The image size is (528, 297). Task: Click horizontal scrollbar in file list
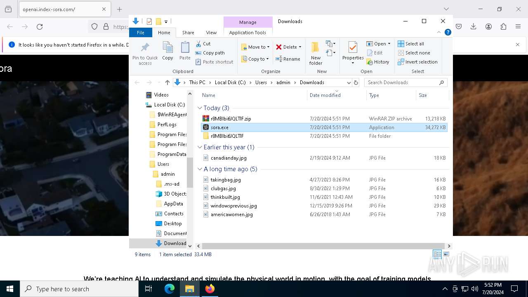tap(323, 246)
